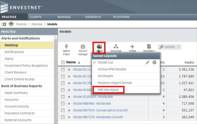Check the first Model #1356 row checkbox
The height and width of the screenshot is (124, 197).
pos(63,76)
